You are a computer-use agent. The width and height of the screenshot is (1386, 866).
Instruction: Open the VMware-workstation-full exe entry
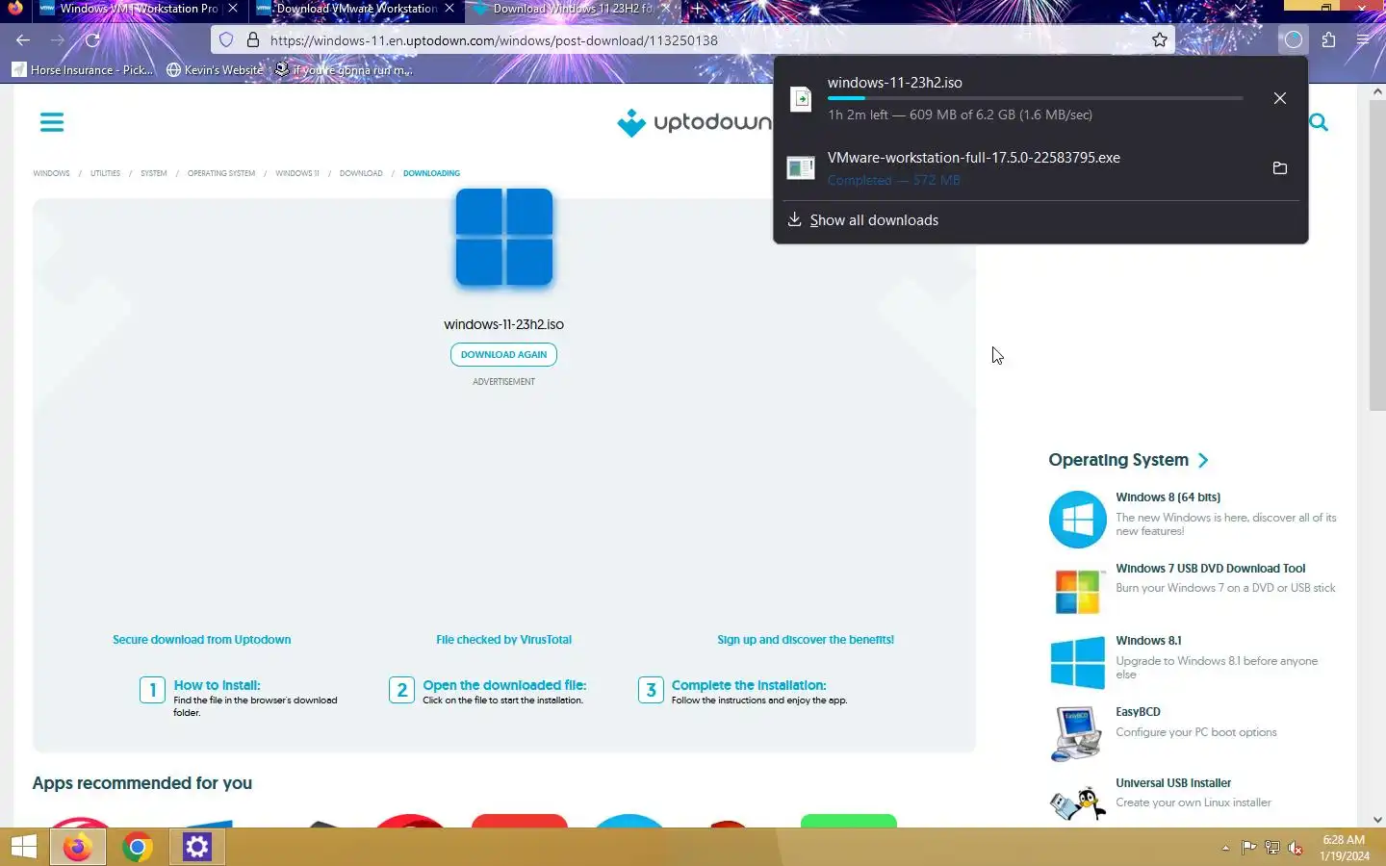tap(1020, 168)
